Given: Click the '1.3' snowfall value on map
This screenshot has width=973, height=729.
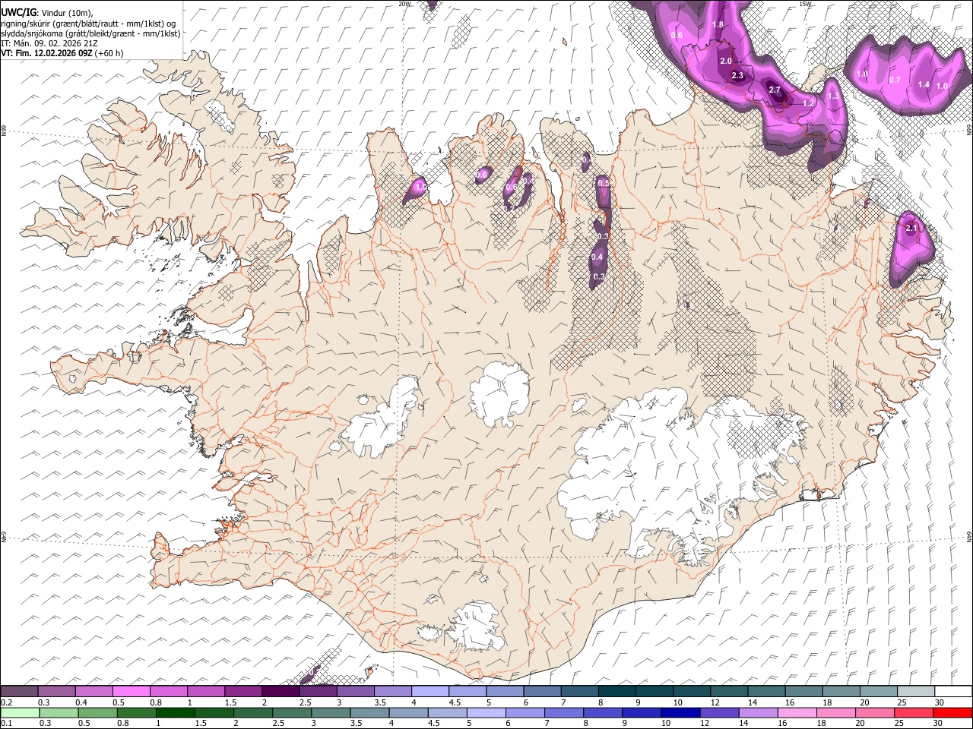Looking at the screenshot, I should (833, 96).
